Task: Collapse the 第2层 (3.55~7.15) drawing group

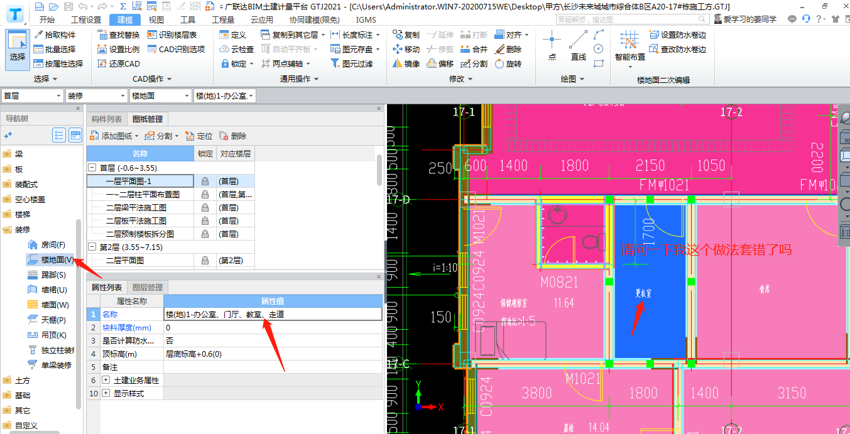Action: 92,247
